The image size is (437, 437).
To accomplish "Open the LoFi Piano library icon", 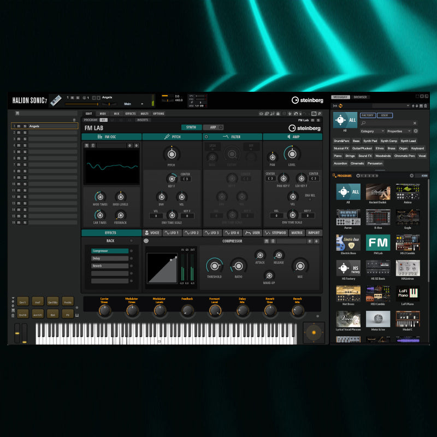I will pos(408,293).
